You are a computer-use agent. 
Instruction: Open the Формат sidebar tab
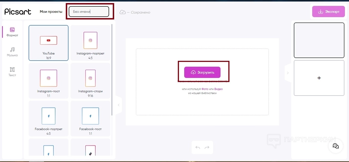pyautogui.click(x=12, y=32)
